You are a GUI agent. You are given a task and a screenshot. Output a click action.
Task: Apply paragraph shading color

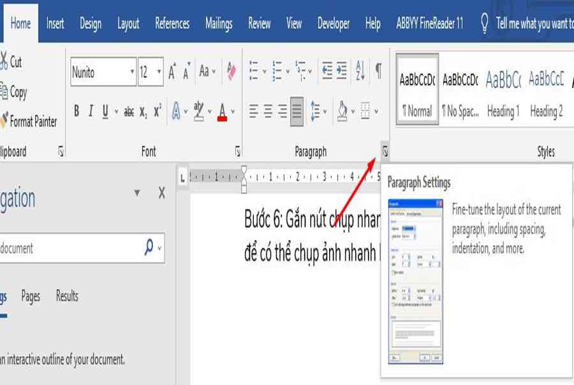point(342,110)
